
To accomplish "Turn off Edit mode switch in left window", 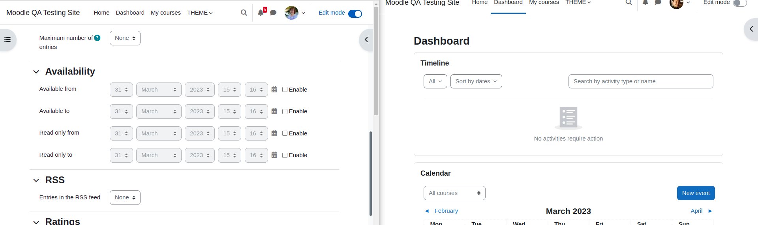I will coord(355,14).
